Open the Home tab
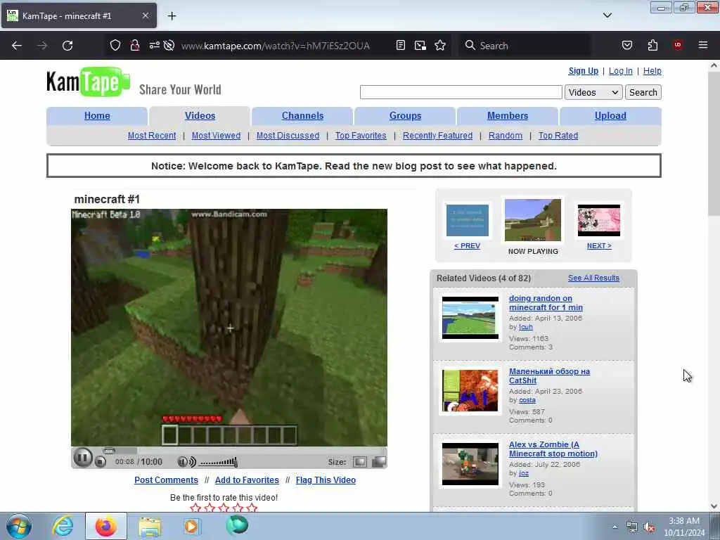 [97, 116]
